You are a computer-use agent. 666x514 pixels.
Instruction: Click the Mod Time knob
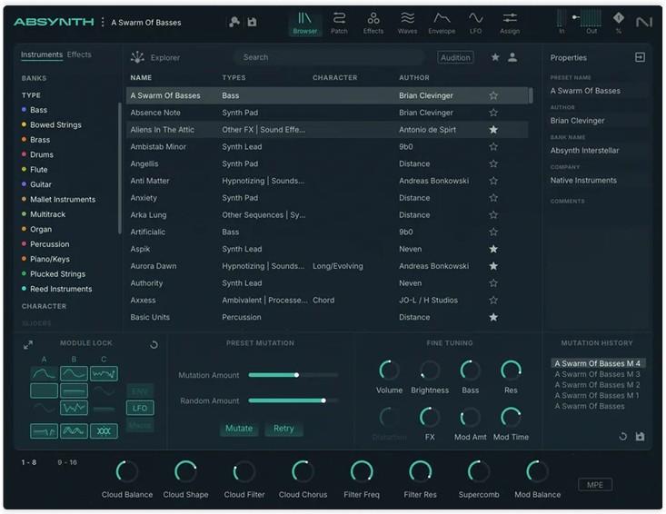tap(511, 417)
